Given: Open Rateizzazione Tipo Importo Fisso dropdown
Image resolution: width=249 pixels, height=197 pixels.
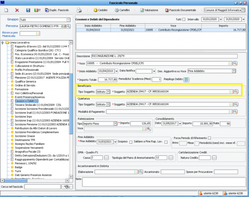Looking at the screenshot, I should 115,124.
